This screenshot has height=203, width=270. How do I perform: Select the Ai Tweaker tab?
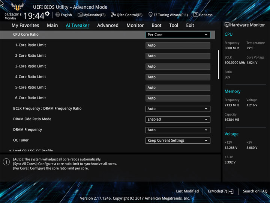click(x=78, y=26)
